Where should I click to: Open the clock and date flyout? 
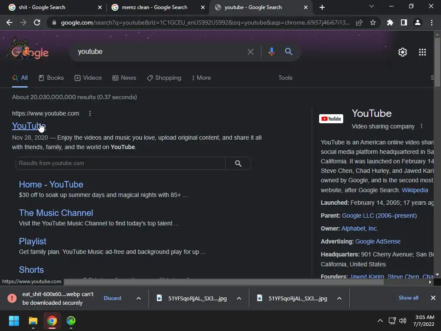(424, 321)
